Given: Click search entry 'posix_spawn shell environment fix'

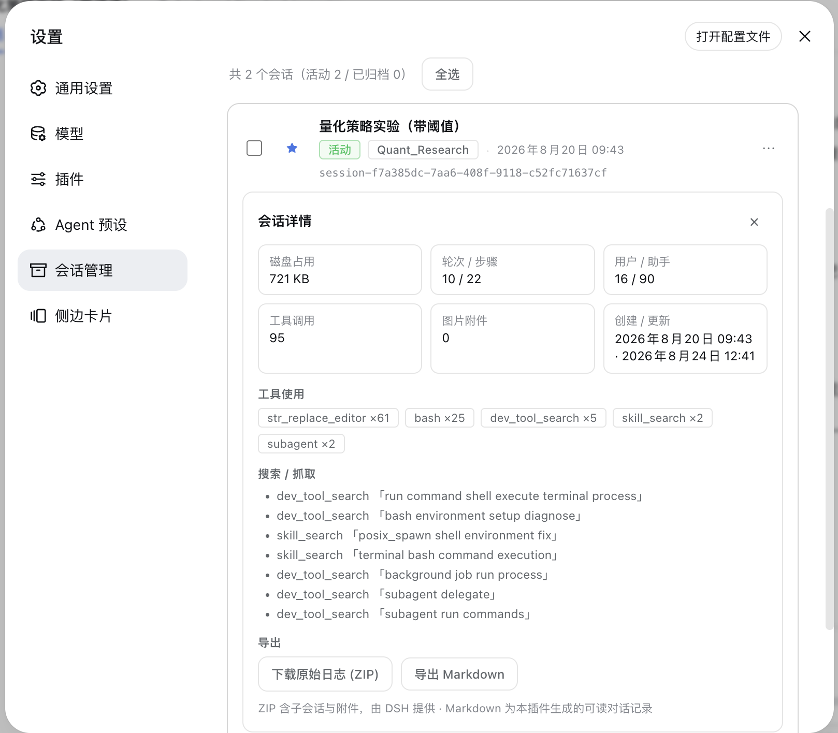Looking at the screenshot, I should (x=417, y=535).
